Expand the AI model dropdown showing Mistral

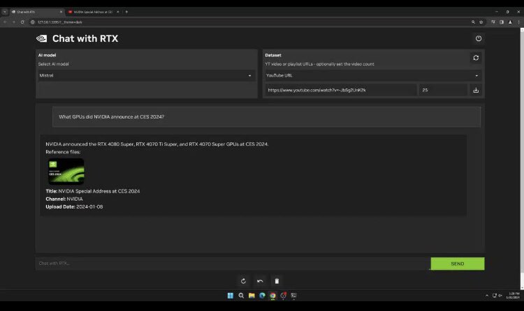(145, 76)
